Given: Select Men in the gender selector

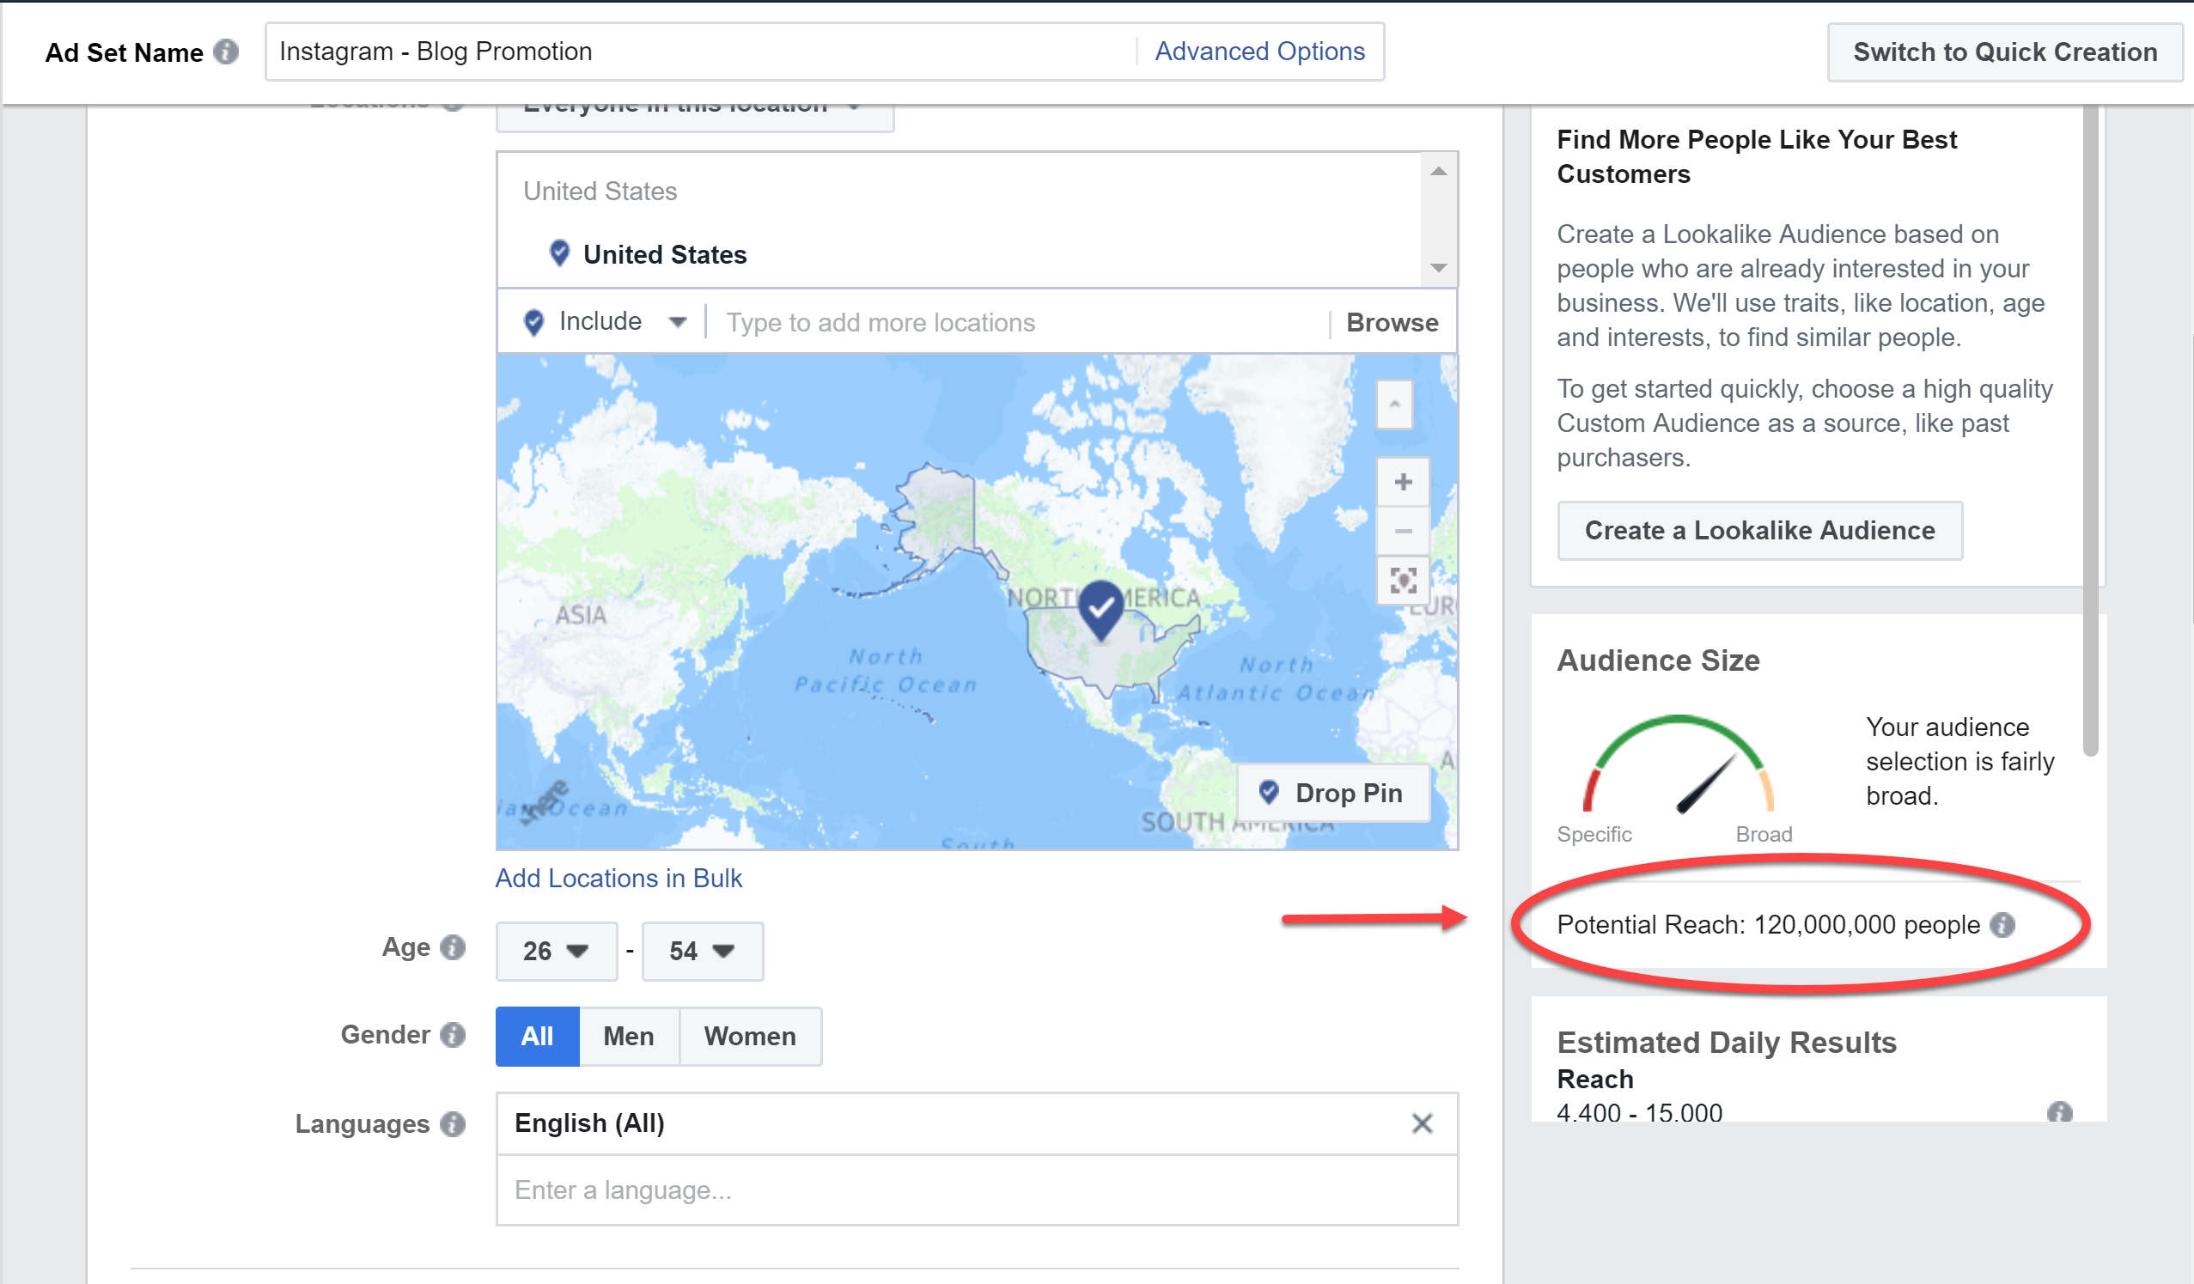Looking at the screenshot, I should pyautogui.click(x=629, y=1036).
